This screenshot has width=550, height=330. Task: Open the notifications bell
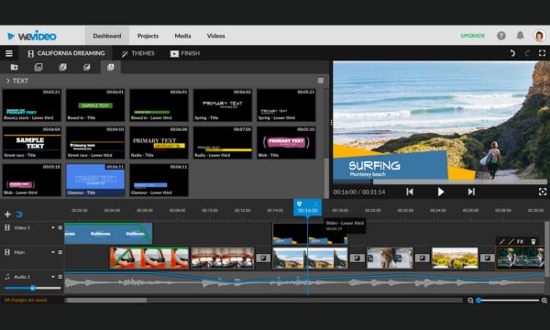pos(520,36)
